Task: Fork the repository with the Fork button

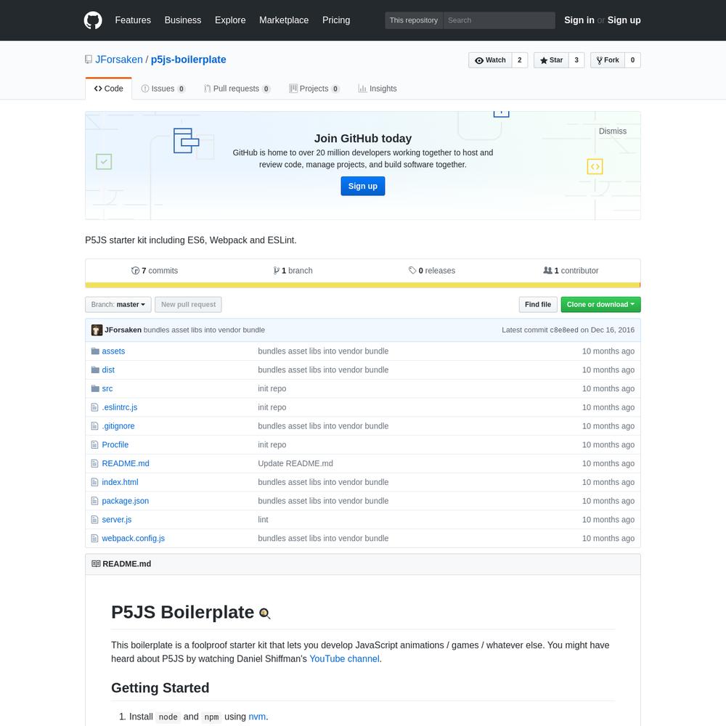Action: tap(608, 60)
